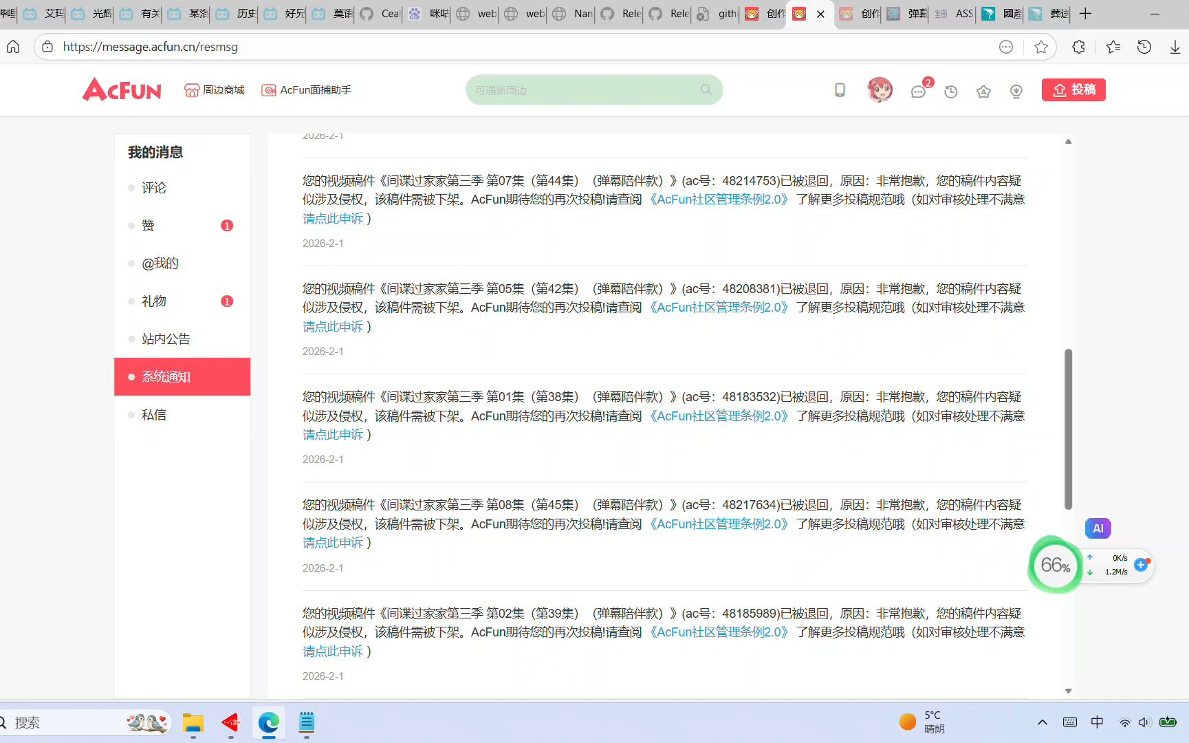Select 赞 in message sidebar
The image size is (1189, 743).
tap(148, 226)
